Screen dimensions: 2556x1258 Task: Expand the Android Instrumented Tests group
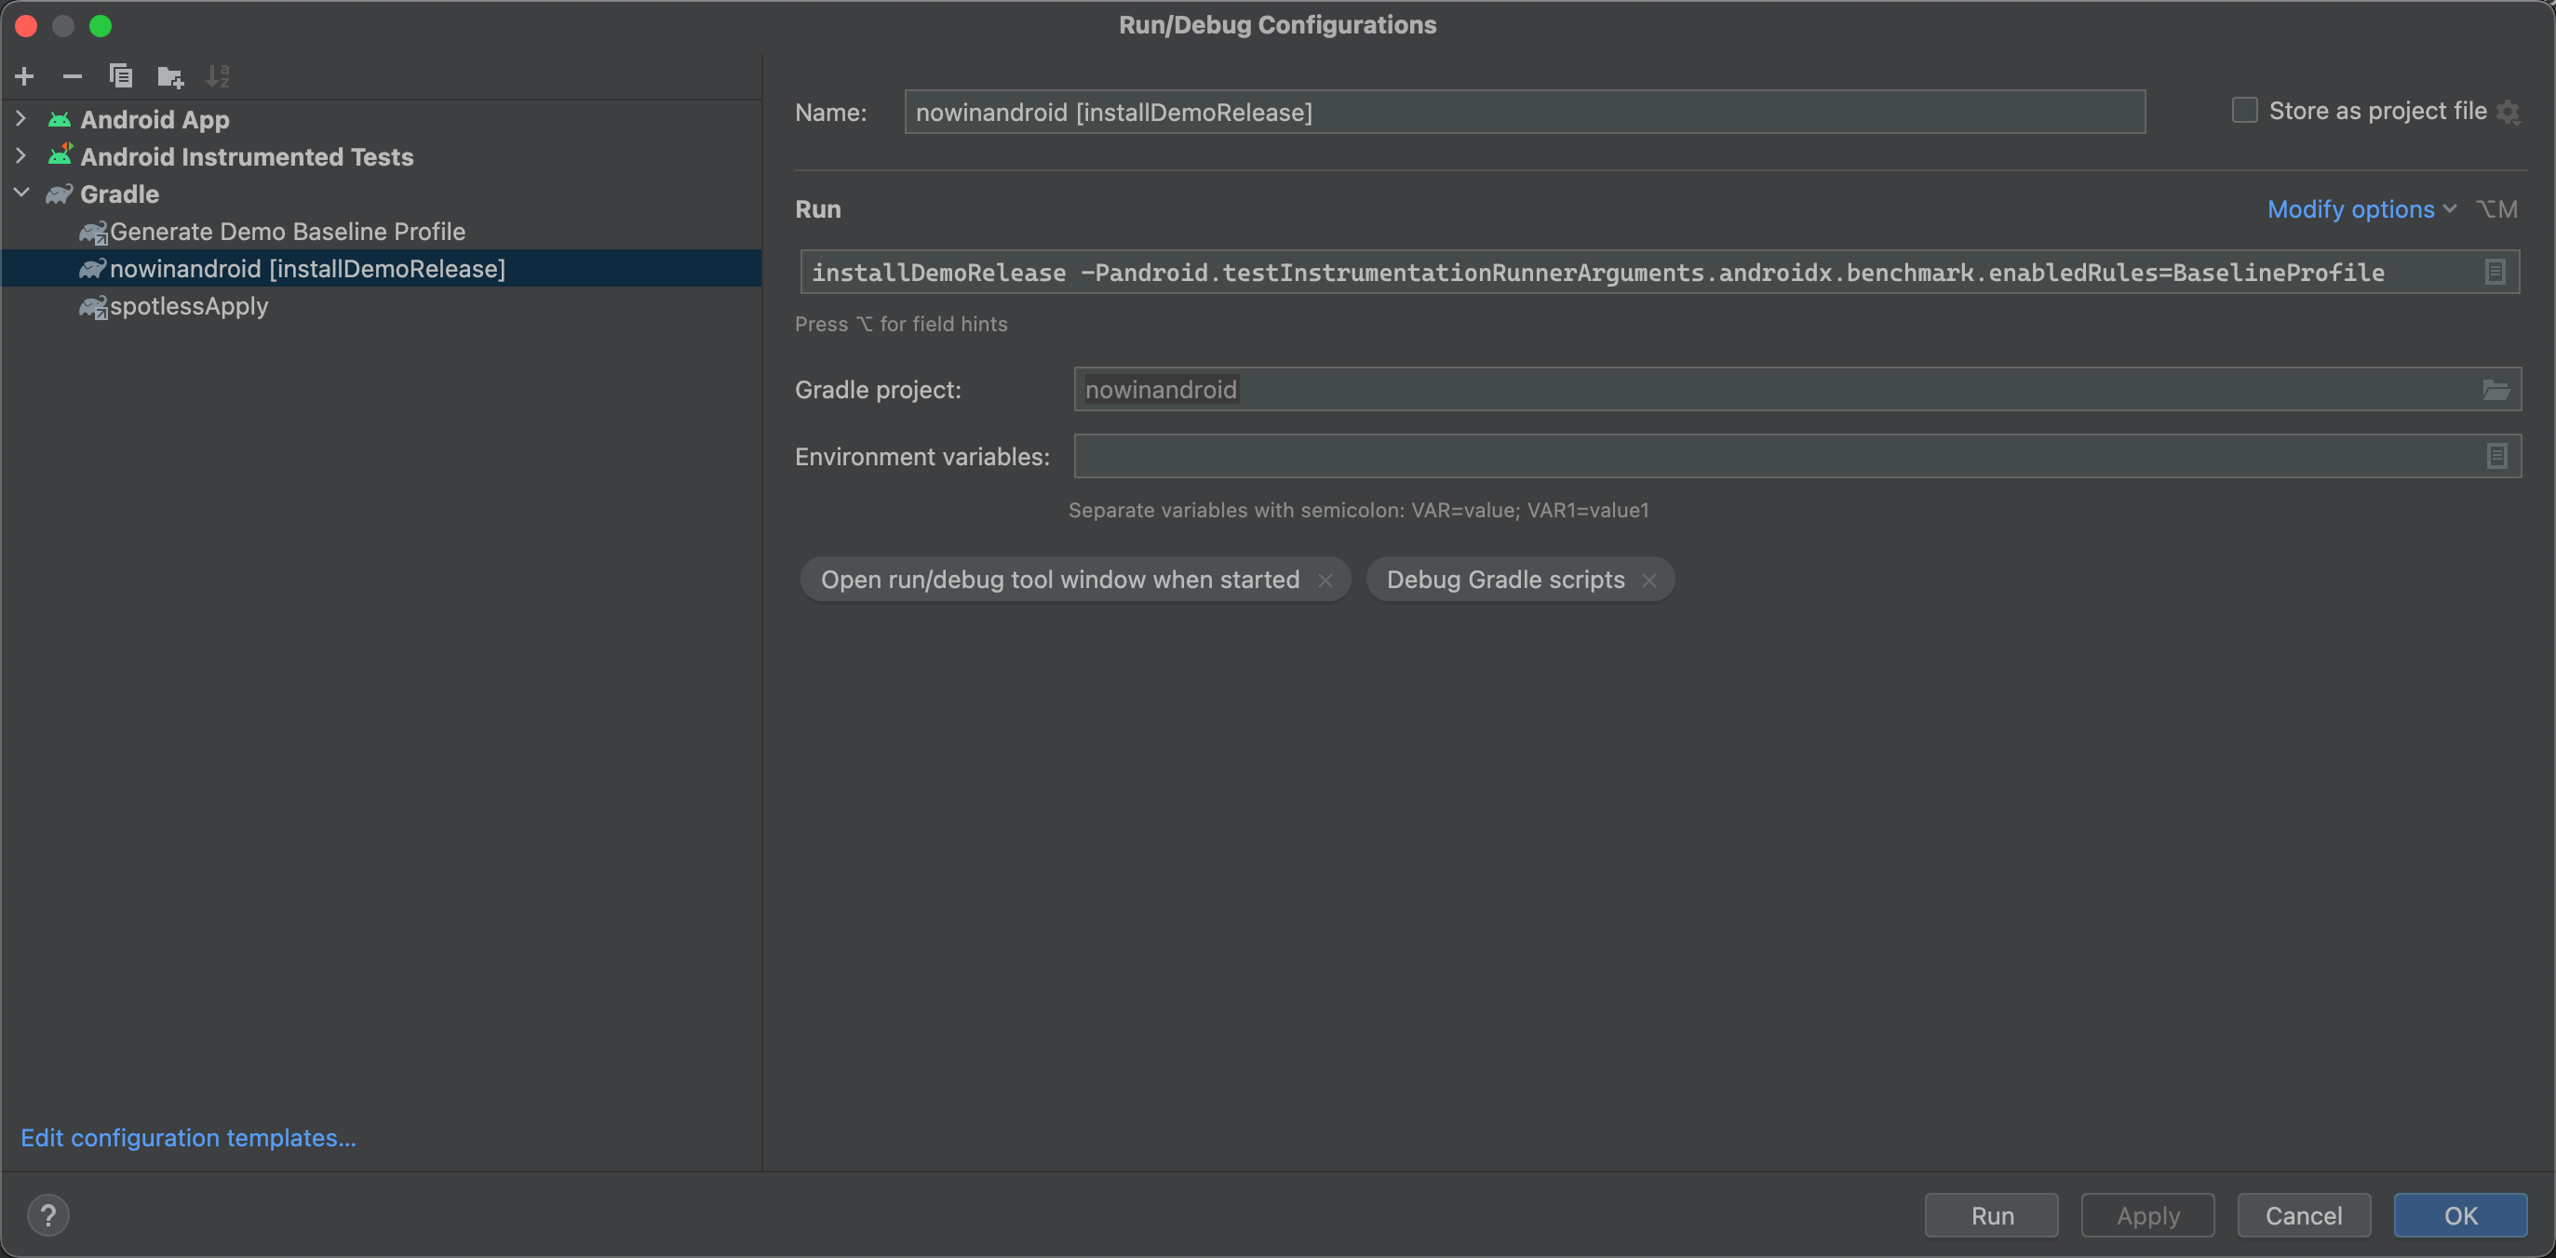20,154
